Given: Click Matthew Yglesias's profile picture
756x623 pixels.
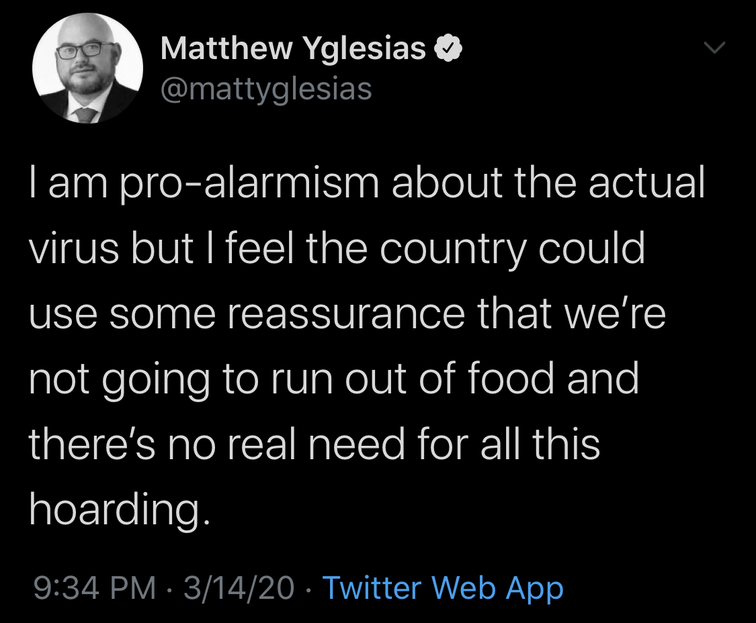Looking at the screenshot, I should pos(87,67).
